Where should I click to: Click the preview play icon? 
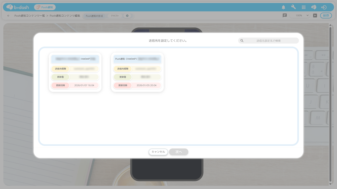(x=315, y=16)
